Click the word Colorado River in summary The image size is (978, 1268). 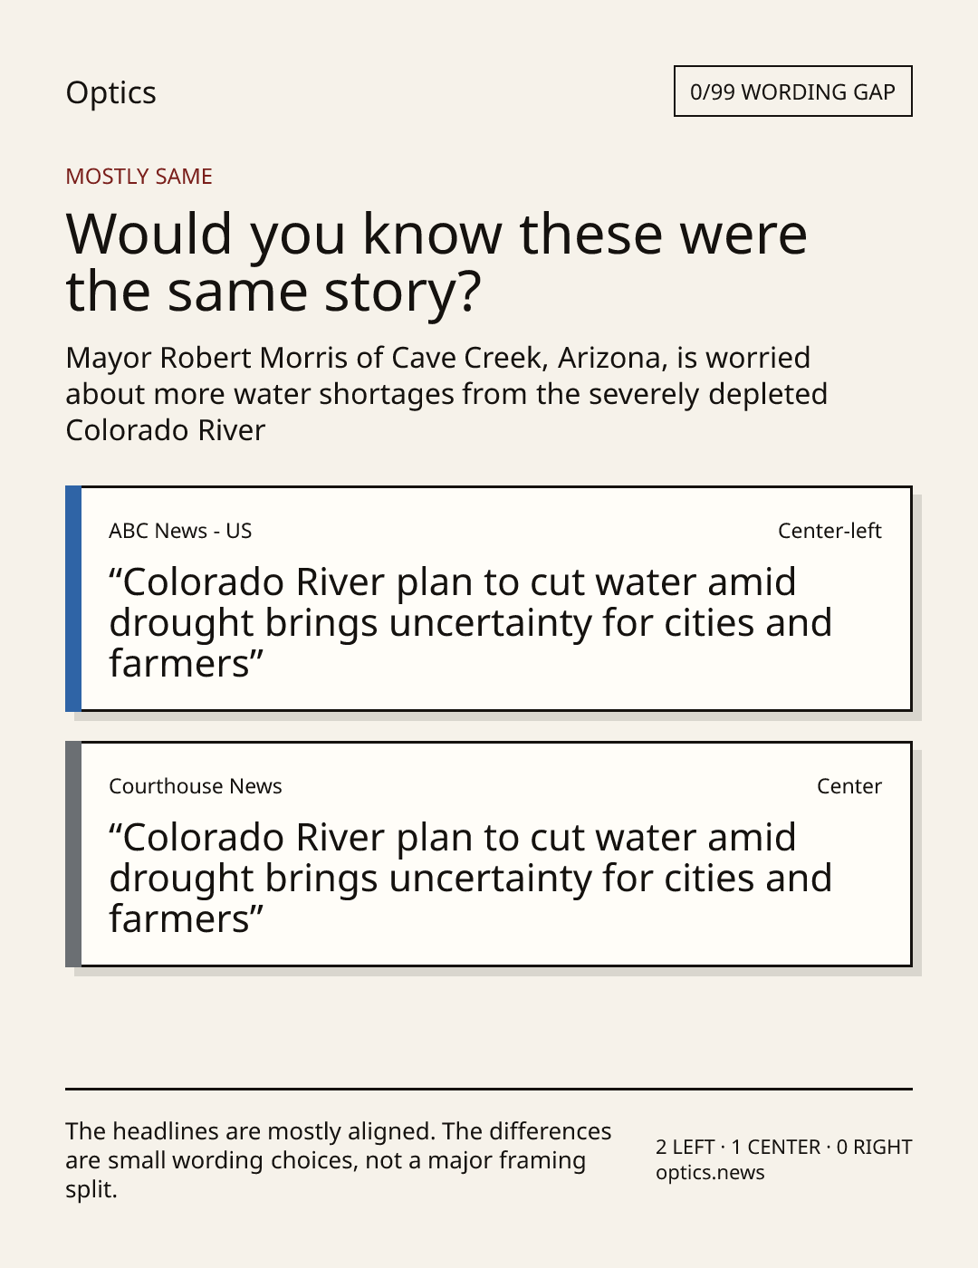(x=166, y=430)
